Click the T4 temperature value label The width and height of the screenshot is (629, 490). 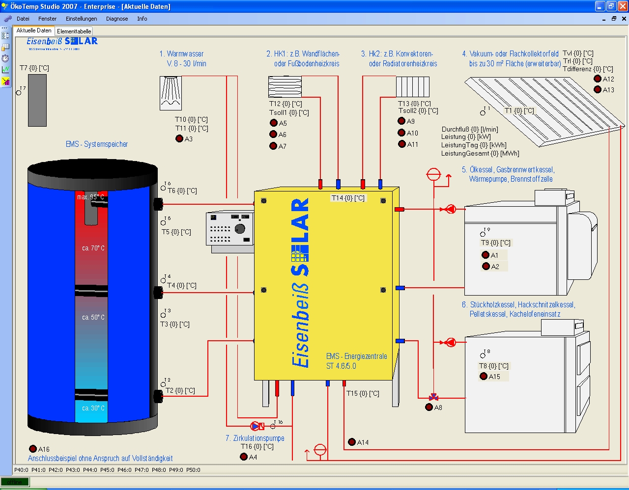182,285
